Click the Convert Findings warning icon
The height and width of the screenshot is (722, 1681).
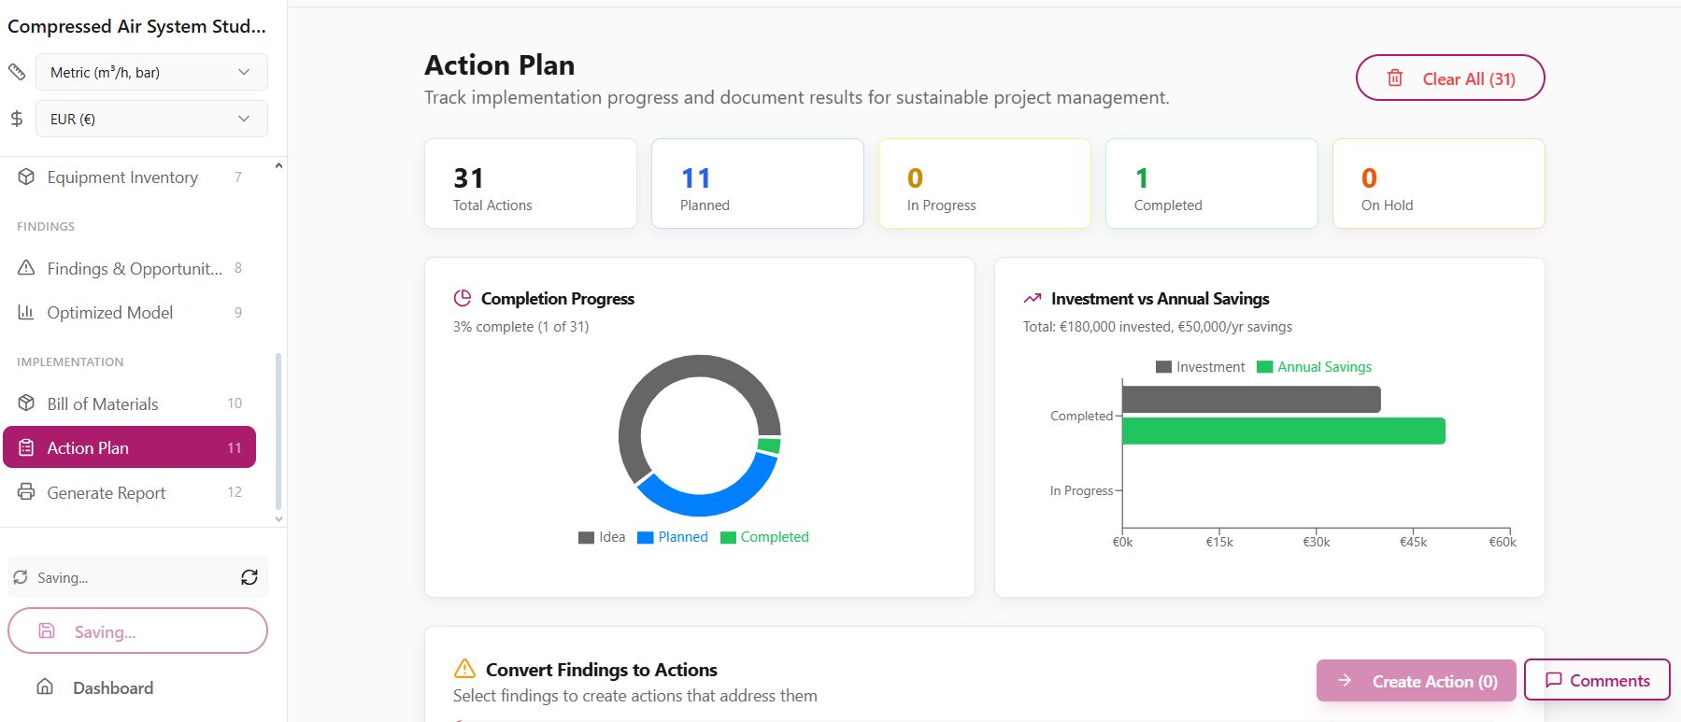464,669
